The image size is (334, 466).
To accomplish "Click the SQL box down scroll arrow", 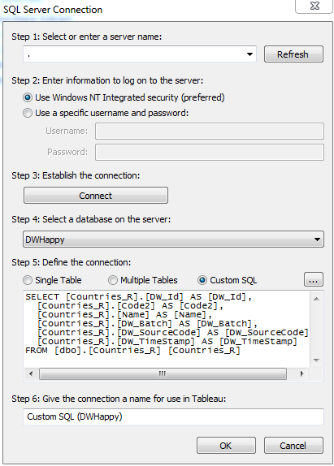I will click(316, 360).
